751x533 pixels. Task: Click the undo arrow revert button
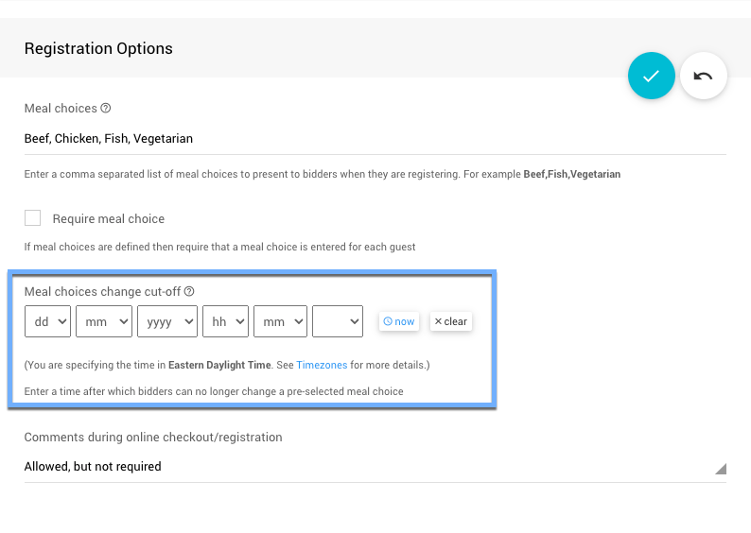(703, 77)
